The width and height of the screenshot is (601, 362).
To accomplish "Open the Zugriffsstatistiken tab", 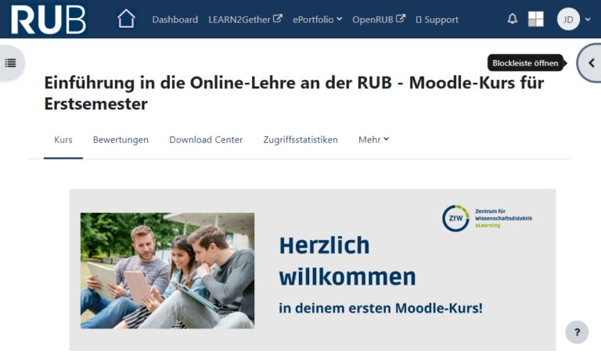I will (x=300, y=140).
